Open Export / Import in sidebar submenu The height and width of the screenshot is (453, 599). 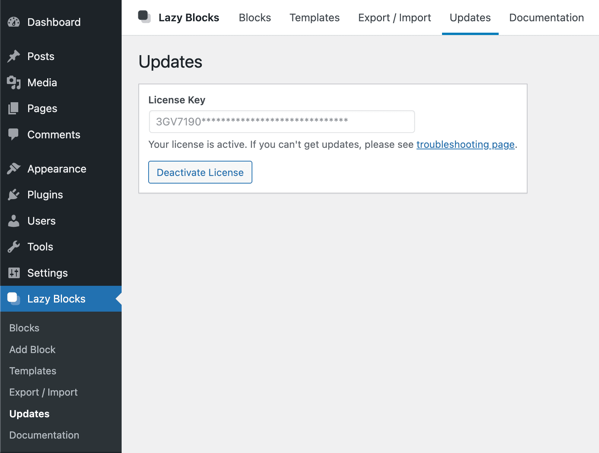(x=43, y=392)
